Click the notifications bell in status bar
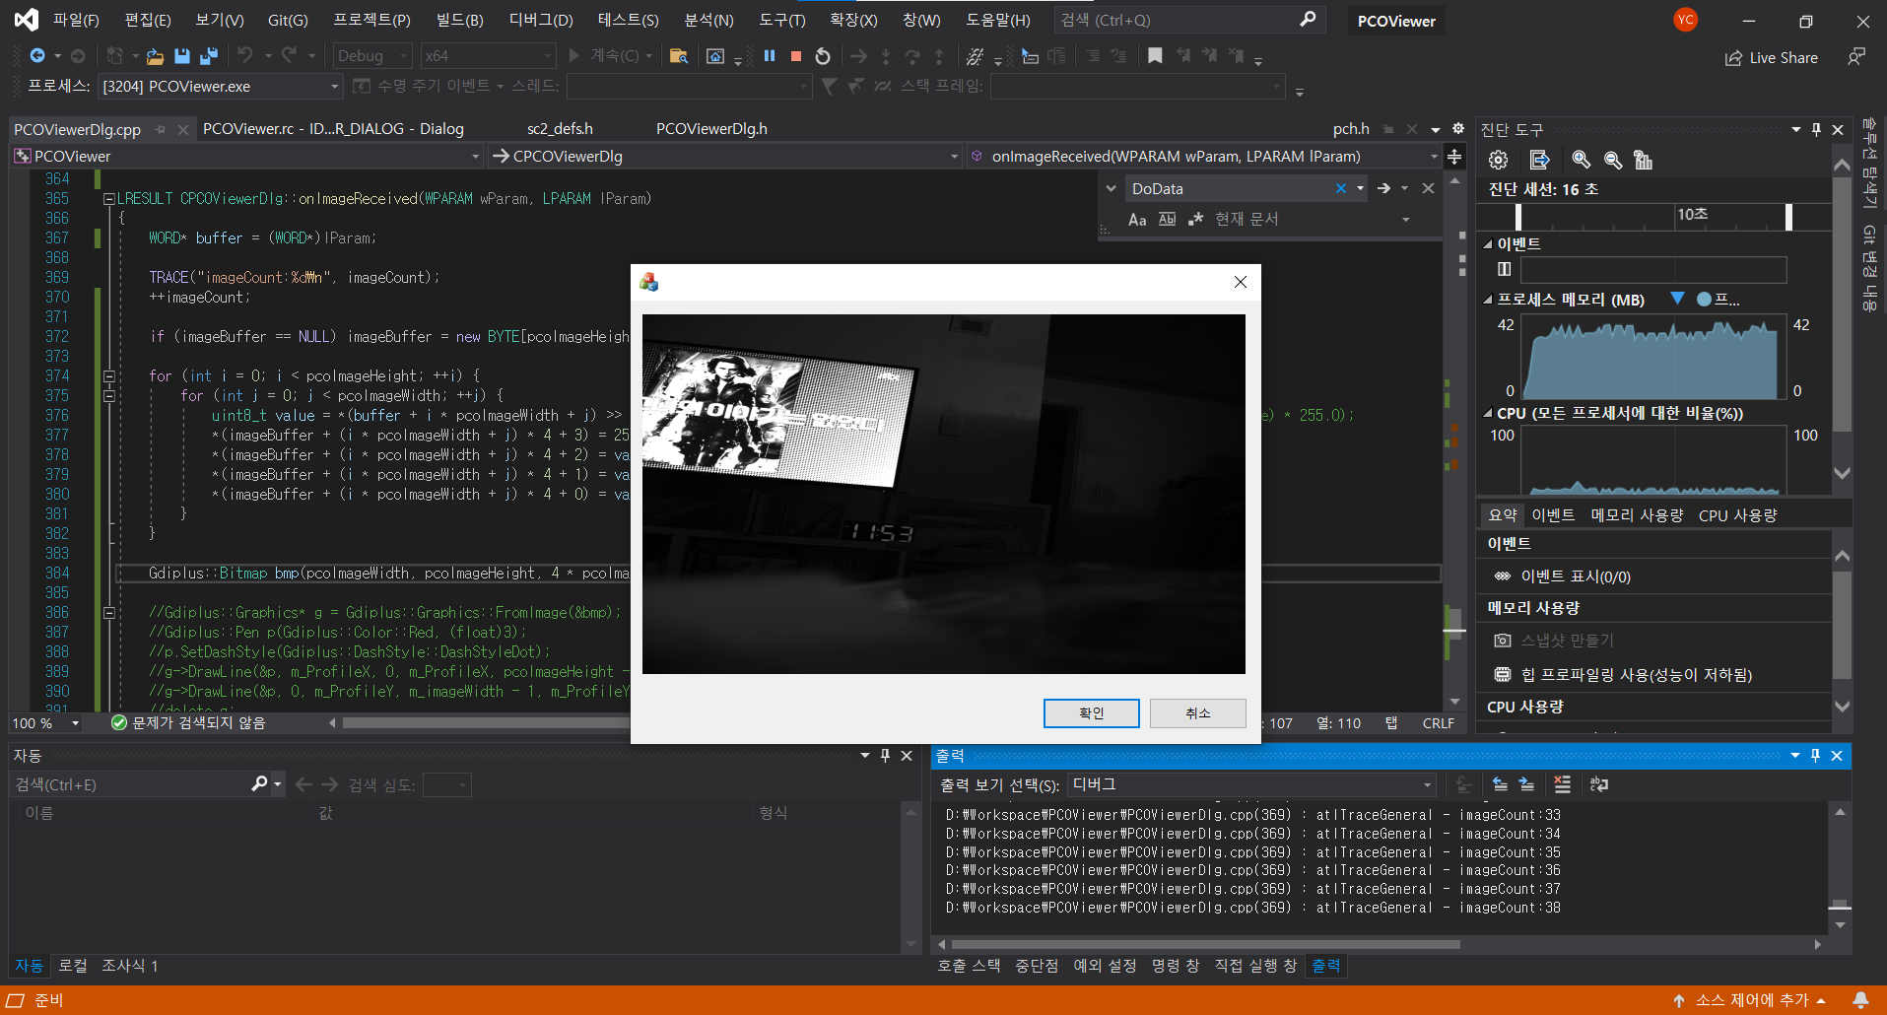This screenshot has width=1887, height=1015. [1860, 1000]
